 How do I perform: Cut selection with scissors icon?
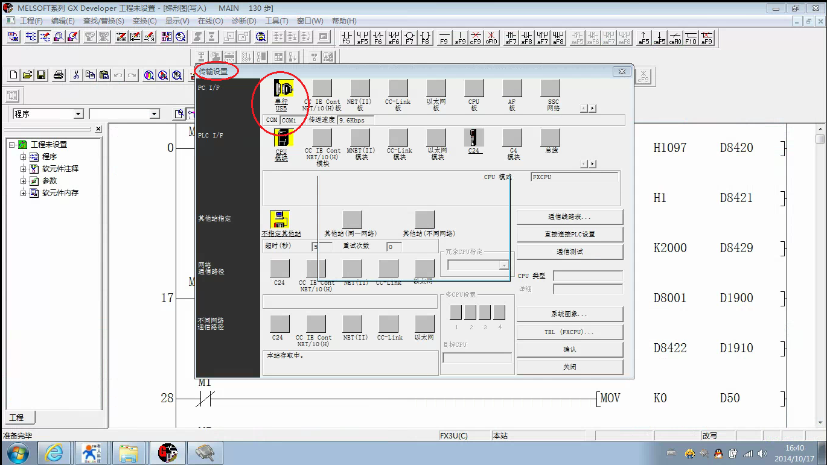click(76, 75)
